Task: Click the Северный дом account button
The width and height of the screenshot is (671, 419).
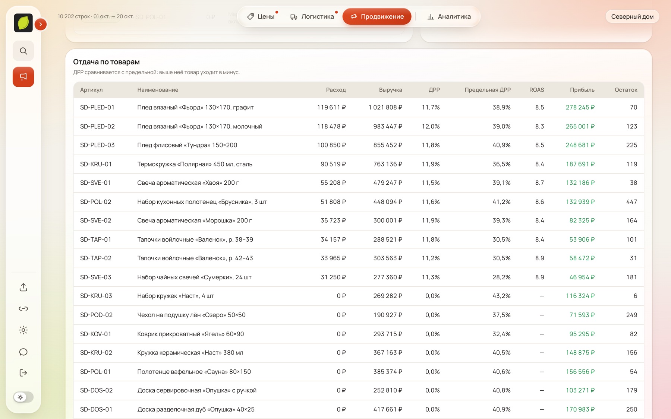Action: coord(632,16)
